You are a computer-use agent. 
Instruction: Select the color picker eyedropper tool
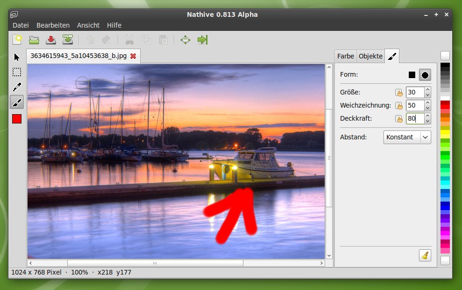click(17, 87)
